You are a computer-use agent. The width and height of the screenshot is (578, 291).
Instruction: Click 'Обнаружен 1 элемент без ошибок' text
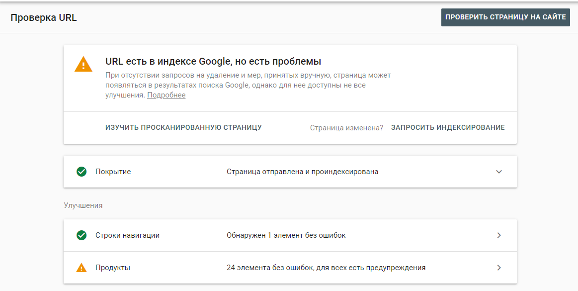click(286, 235)
